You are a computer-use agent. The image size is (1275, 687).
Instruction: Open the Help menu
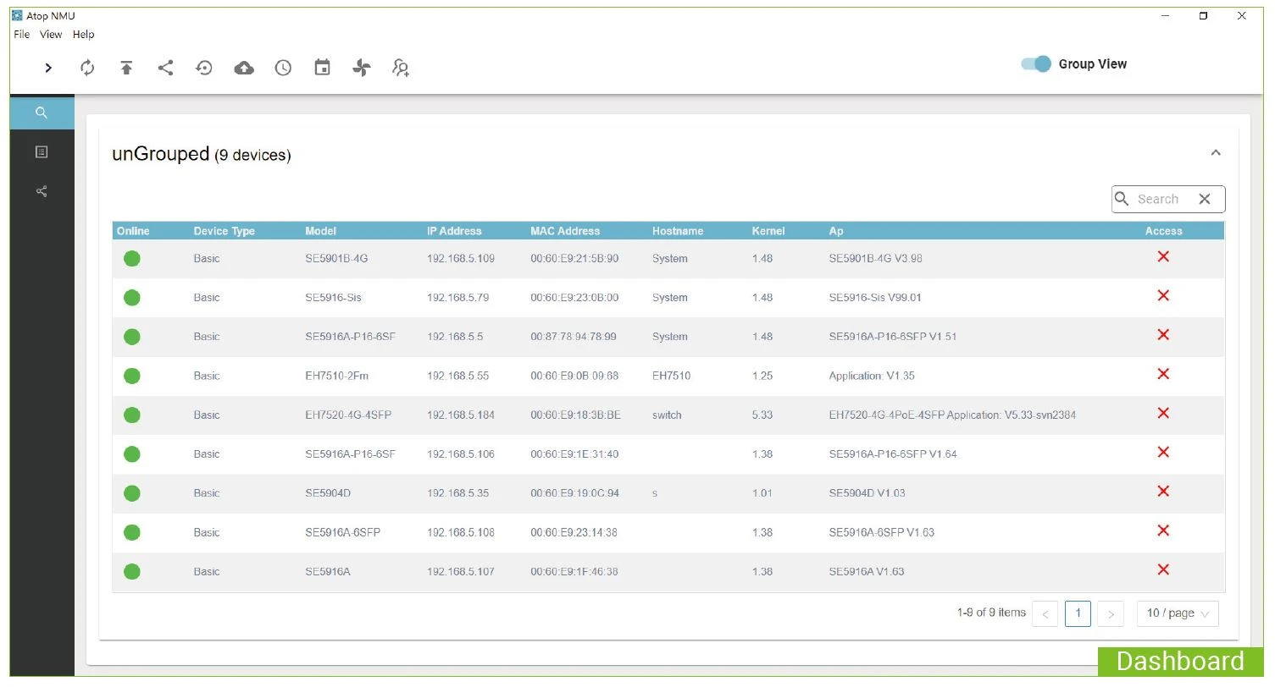83,35
